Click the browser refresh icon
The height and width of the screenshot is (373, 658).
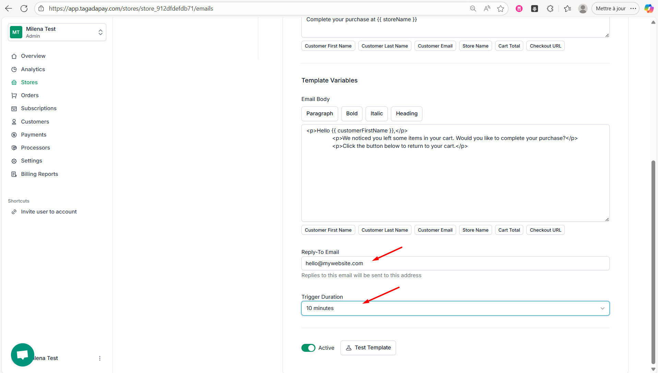tap(24, 9)
